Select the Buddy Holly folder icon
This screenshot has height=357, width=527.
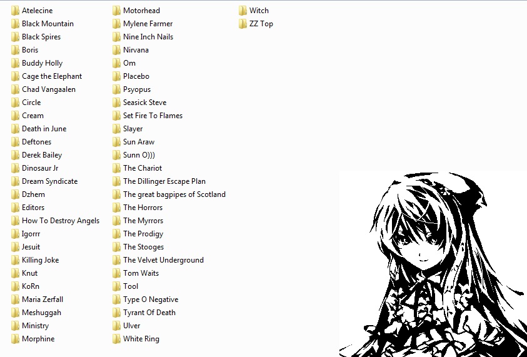tap(15, 63)
